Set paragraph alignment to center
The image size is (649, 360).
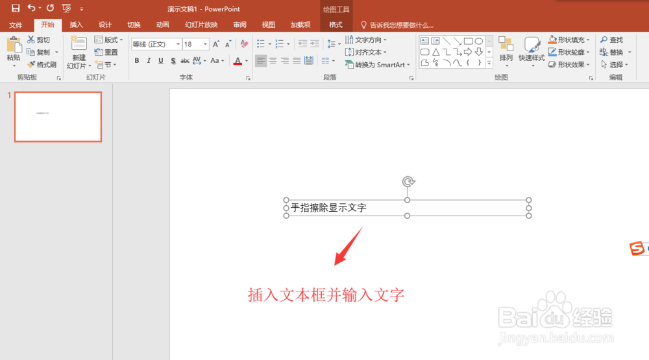click(273, 61)
